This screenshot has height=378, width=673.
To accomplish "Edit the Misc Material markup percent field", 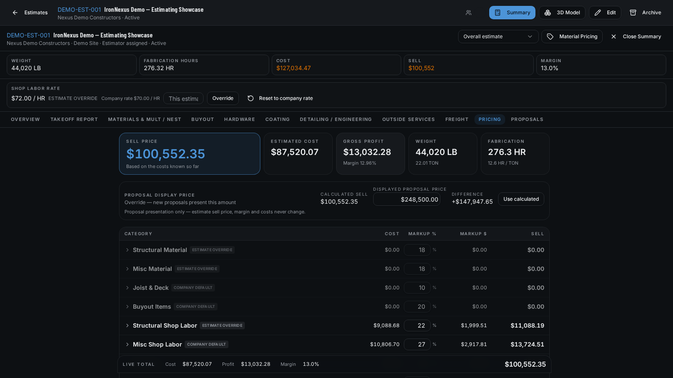I will point(417,269).
